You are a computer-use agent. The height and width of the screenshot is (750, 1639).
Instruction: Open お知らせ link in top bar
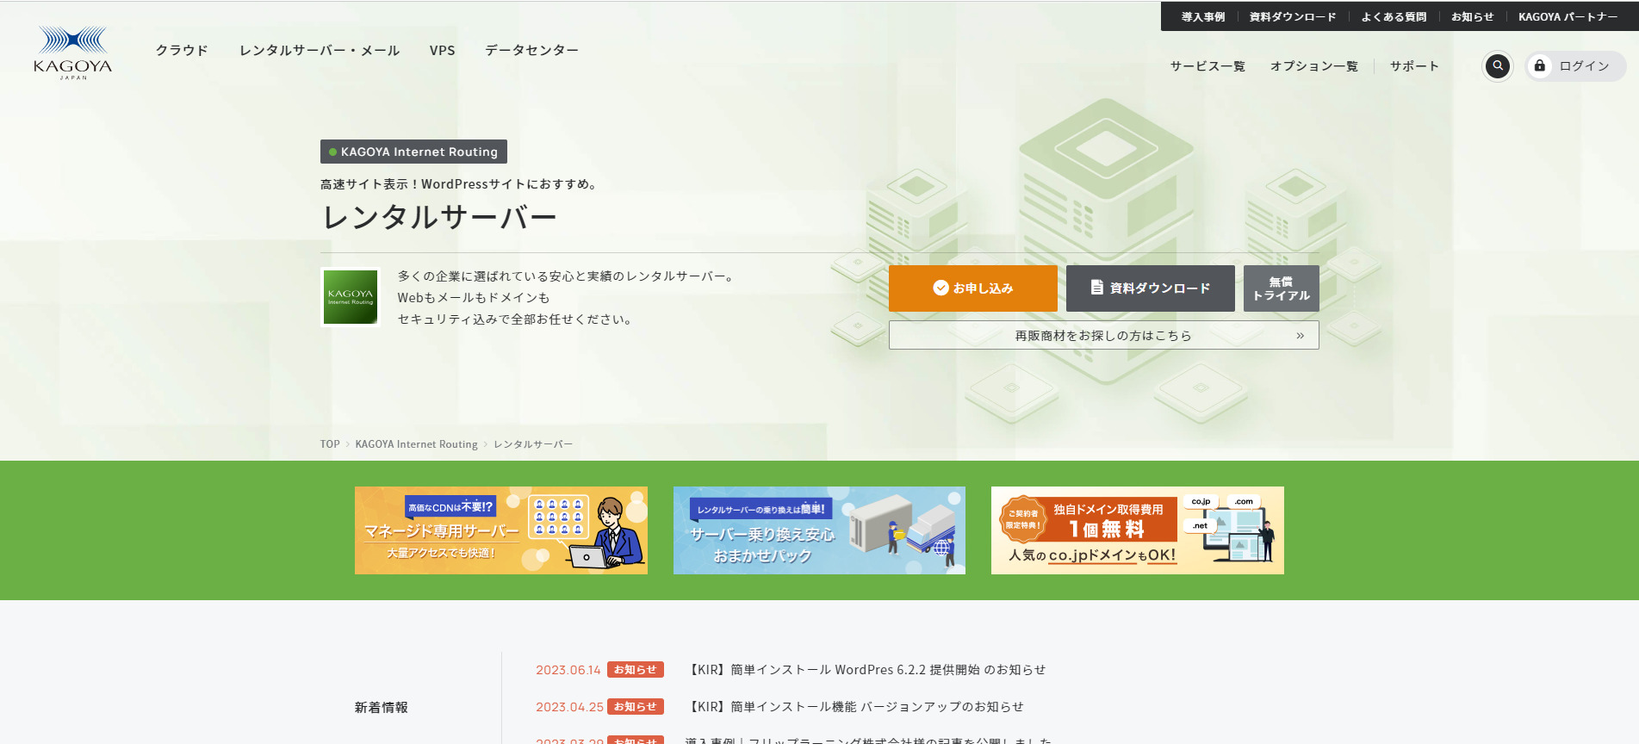tap(1472, 17)
